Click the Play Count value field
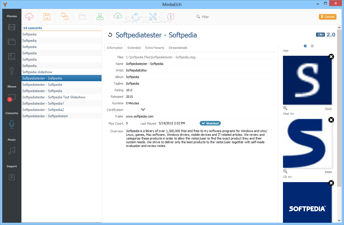 pos(130,124)
